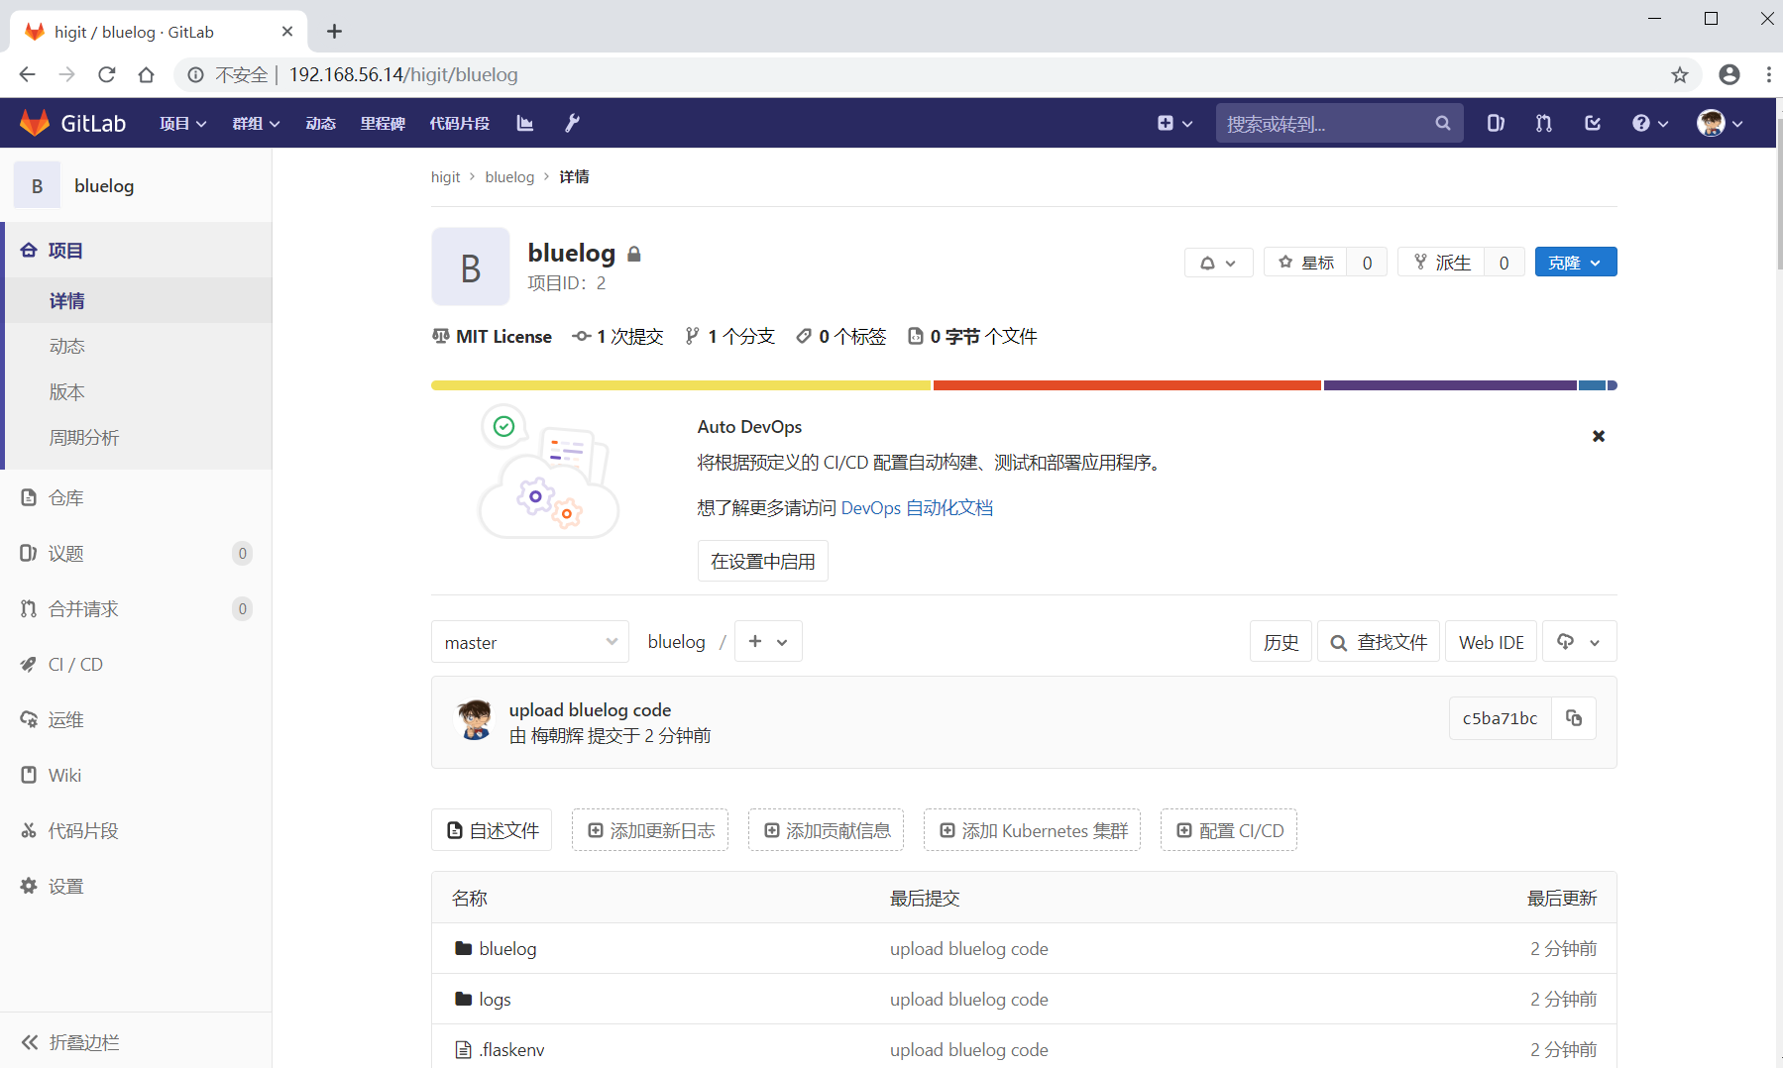Expand the add file plus dropdown

tap(768, 642)
